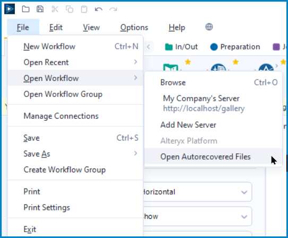Click the save diskette toolbar icon
288x238 pixels.
pos(40,9)
